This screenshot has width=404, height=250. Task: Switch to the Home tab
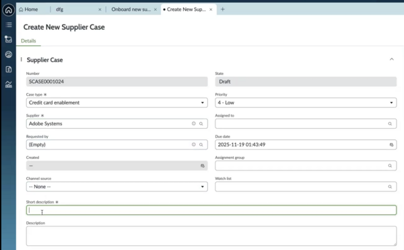28,9
